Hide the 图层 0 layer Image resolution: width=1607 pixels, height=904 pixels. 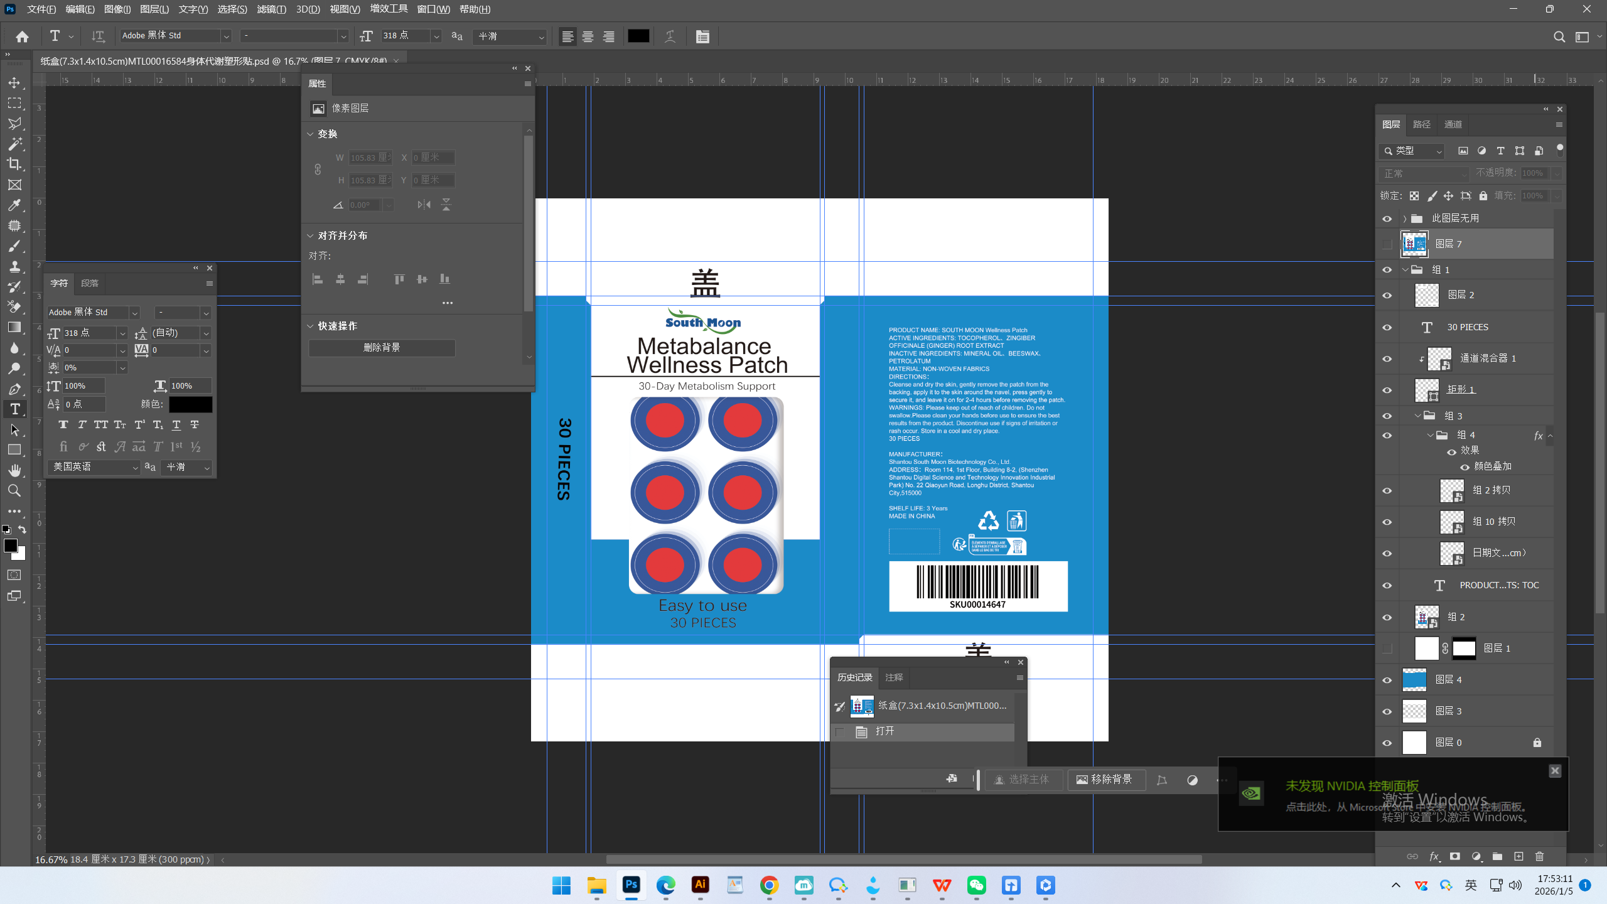(1387, 743)
